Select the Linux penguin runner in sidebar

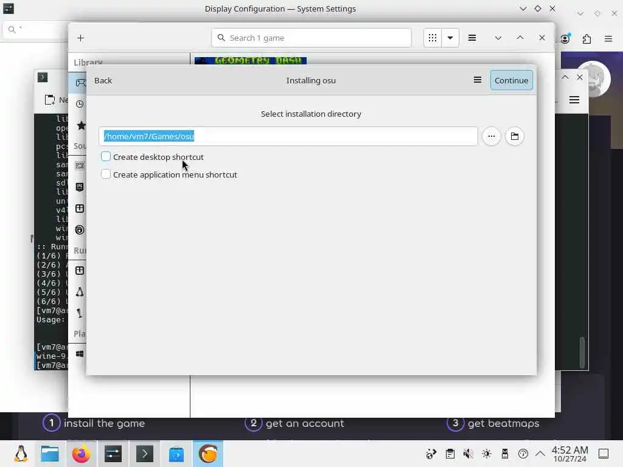point(80,292)
